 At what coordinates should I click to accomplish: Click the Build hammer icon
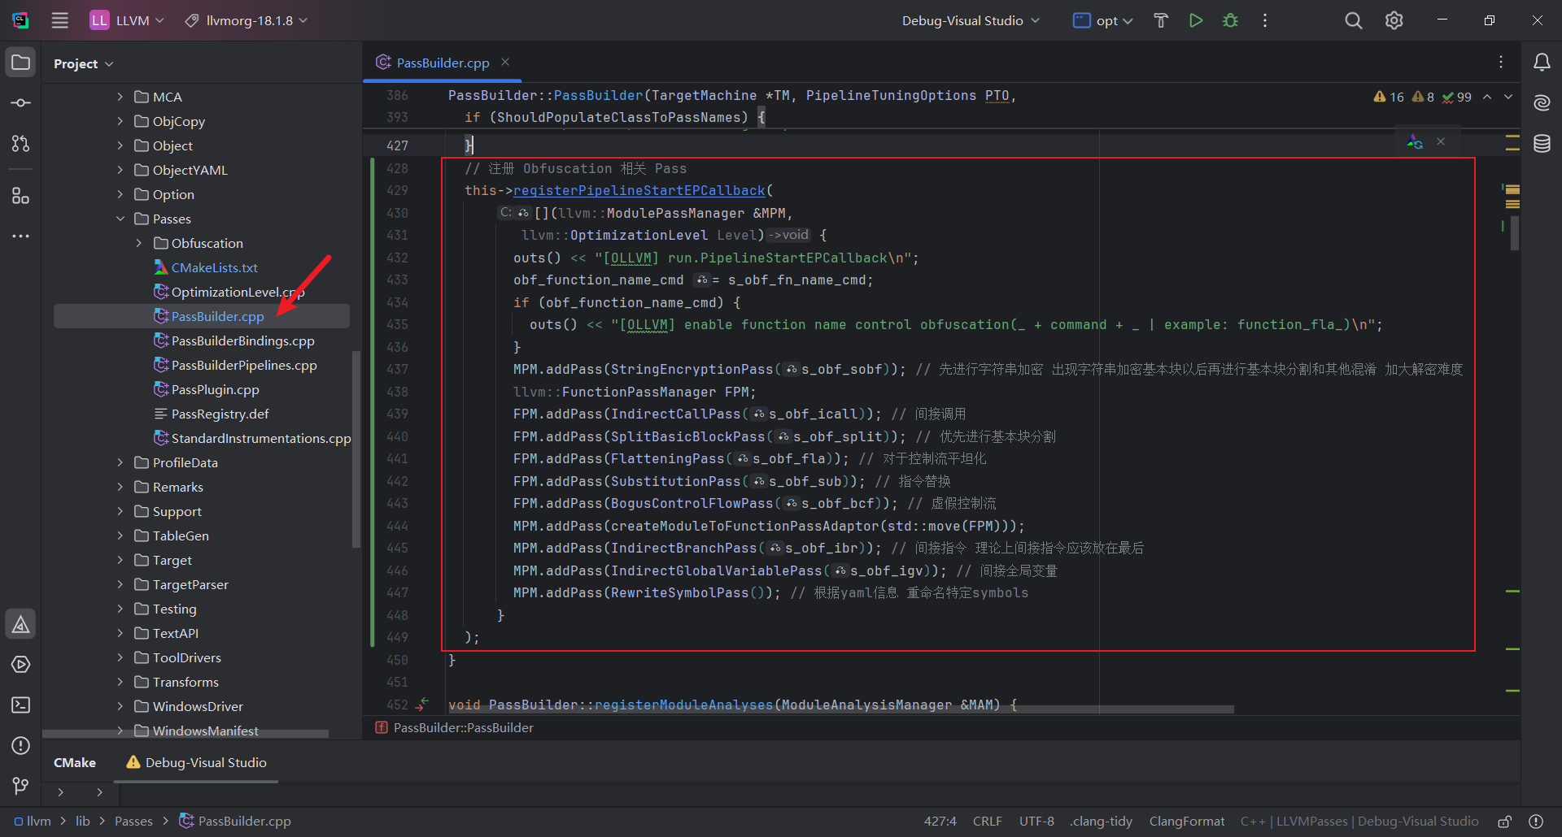point(1161,20)
